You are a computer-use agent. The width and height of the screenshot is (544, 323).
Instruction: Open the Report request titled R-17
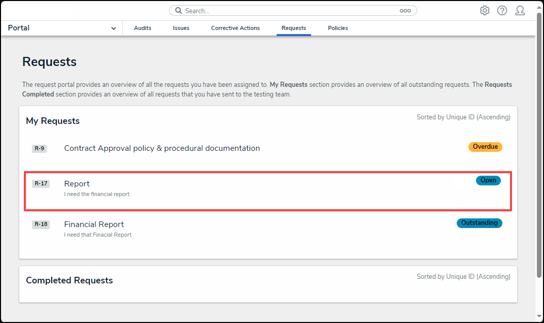(x=77, y=184)
